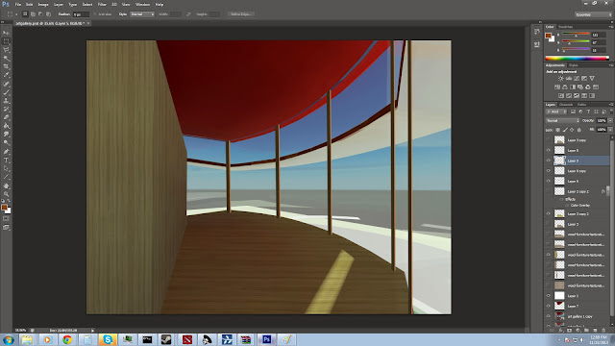Show the Layer 3 copy layer

click(549, 140)
